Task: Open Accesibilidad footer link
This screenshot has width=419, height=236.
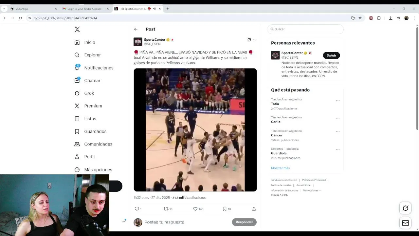Action: pos(304,185)
